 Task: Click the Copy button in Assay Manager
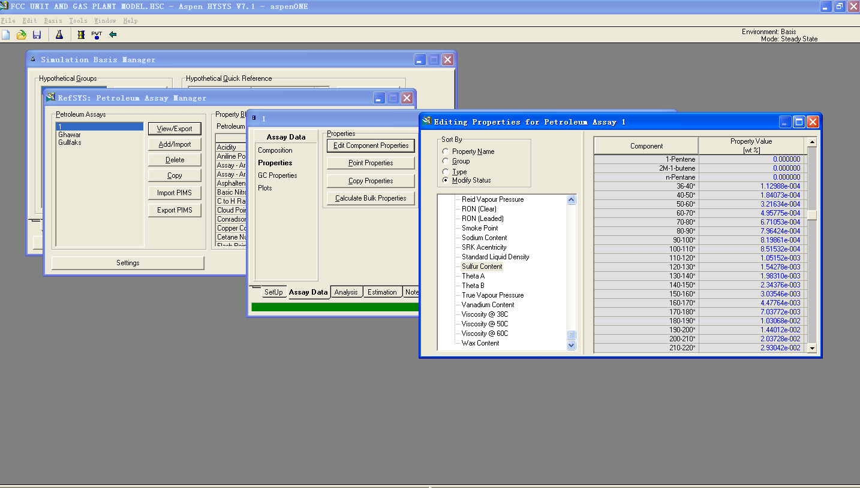point(175,175)
